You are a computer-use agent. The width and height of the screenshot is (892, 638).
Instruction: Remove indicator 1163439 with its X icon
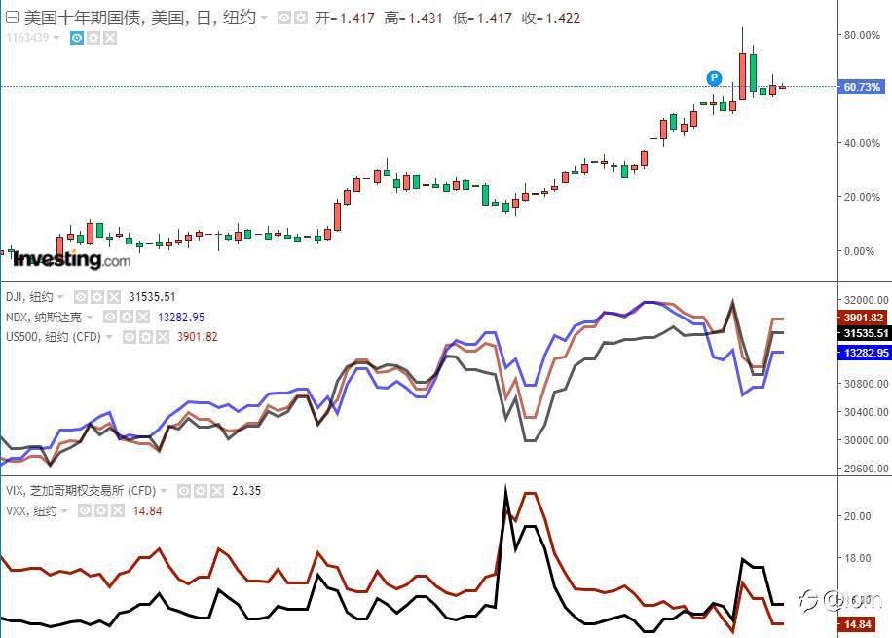click(x=109, y=38)
